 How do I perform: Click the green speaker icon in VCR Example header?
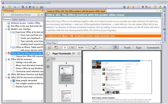click(42, 15)
